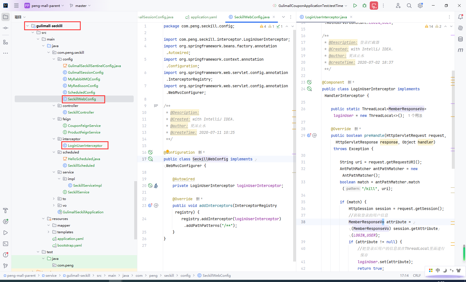Start debugging with the bug icon
Image resolution: width=466 pixels, height=282 pixels.
point(364,6)
